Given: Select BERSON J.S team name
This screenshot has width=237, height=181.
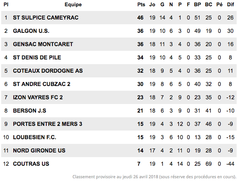Looking at the screenshot, I should click(x=29, y=111).
